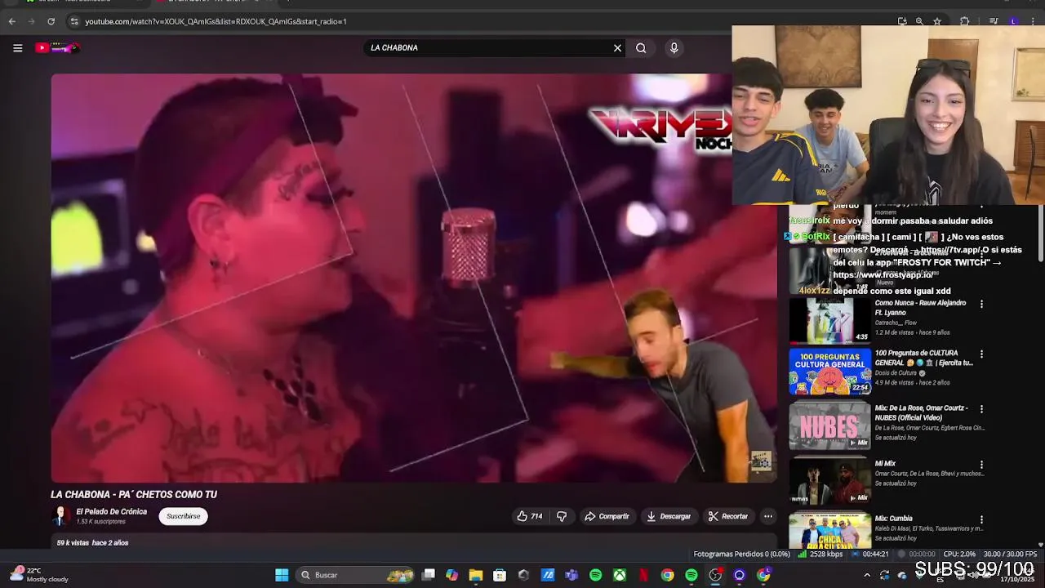The height and width of the screenshot is (588, 1045).
Task: Open options menu for NUBES mix
Action: pyautogui.click(x=981, y=409)
